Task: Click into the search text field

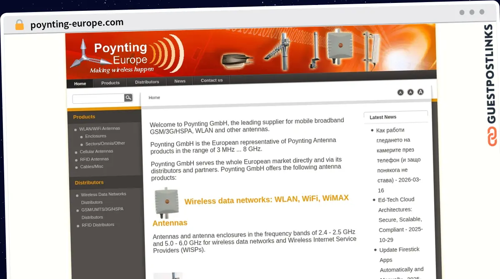Action: 98,99
